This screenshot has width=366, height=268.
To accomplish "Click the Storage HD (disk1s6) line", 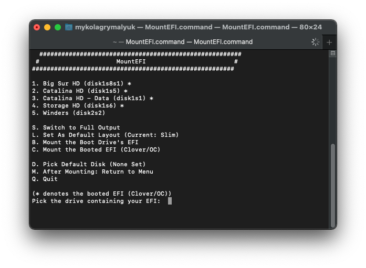I will pyautogui.click(x=78, y=105).
